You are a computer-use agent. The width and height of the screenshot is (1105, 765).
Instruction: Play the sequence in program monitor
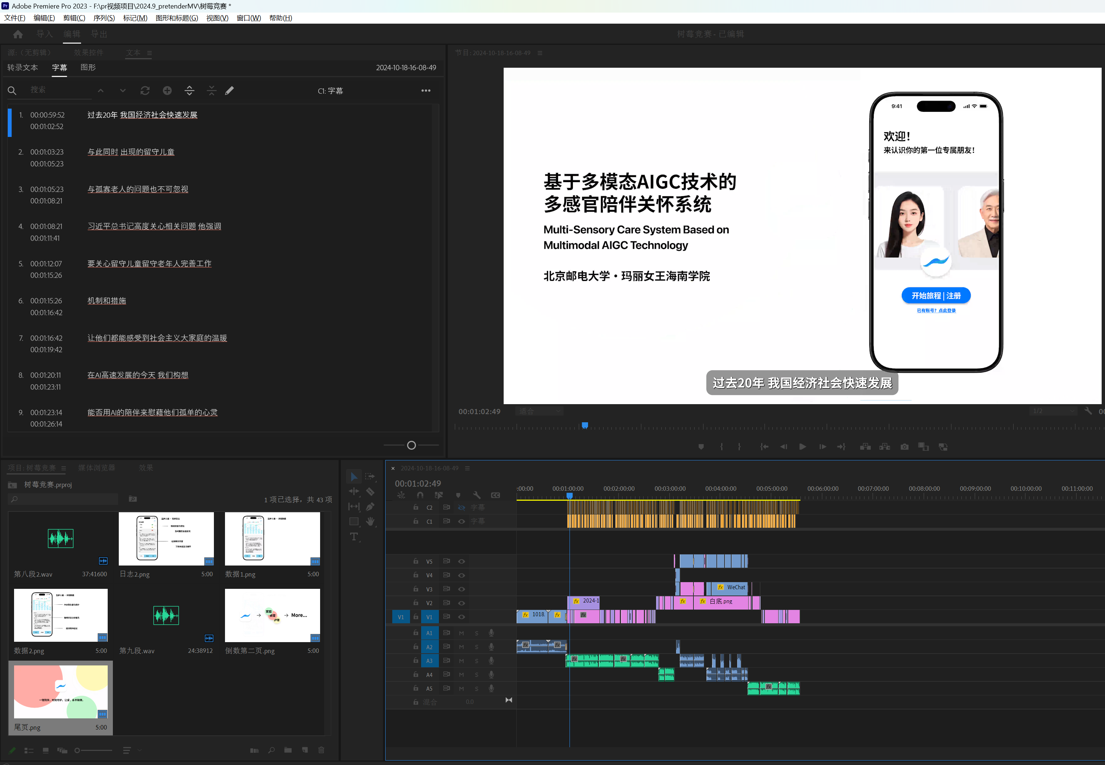(x=803, y=447)
